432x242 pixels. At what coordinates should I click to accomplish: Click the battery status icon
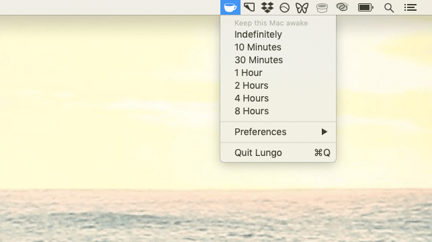click(x=365, y=7)
